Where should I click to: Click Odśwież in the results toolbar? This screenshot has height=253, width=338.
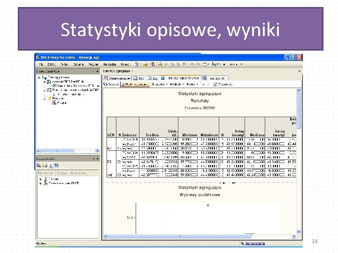tap(111, 84)
